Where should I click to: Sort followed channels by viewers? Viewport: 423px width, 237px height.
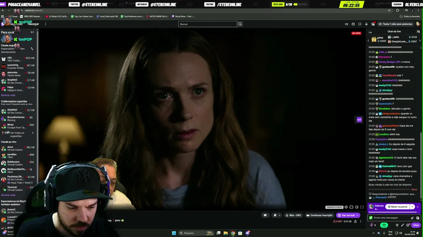tap(32, 49)
